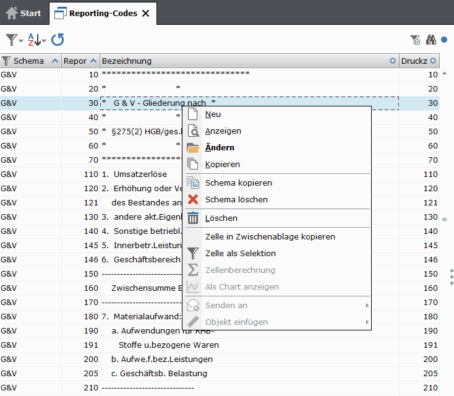The image size is (454, 396).
Task: Toggle sort arrow on Repor column
Action: click(93, 61)
